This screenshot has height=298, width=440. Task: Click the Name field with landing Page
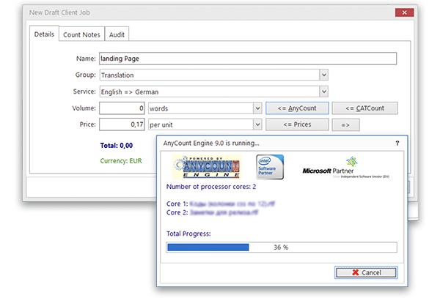[248, 59]
